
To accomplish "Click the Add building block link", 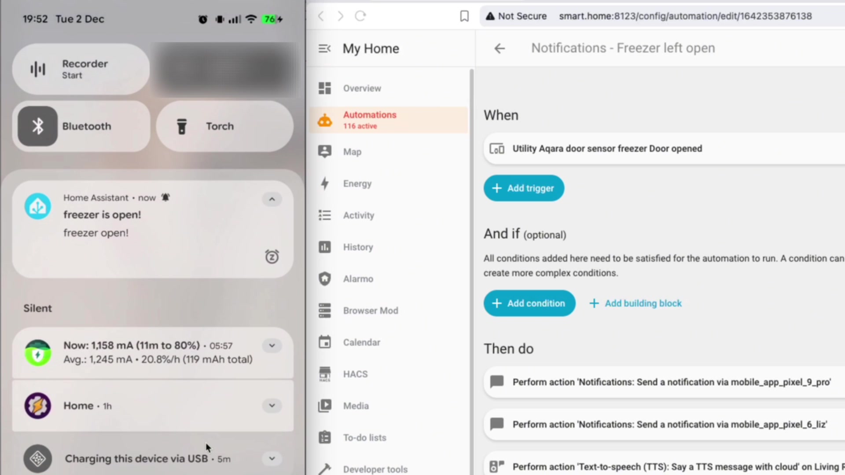I will tap(635, 303).
